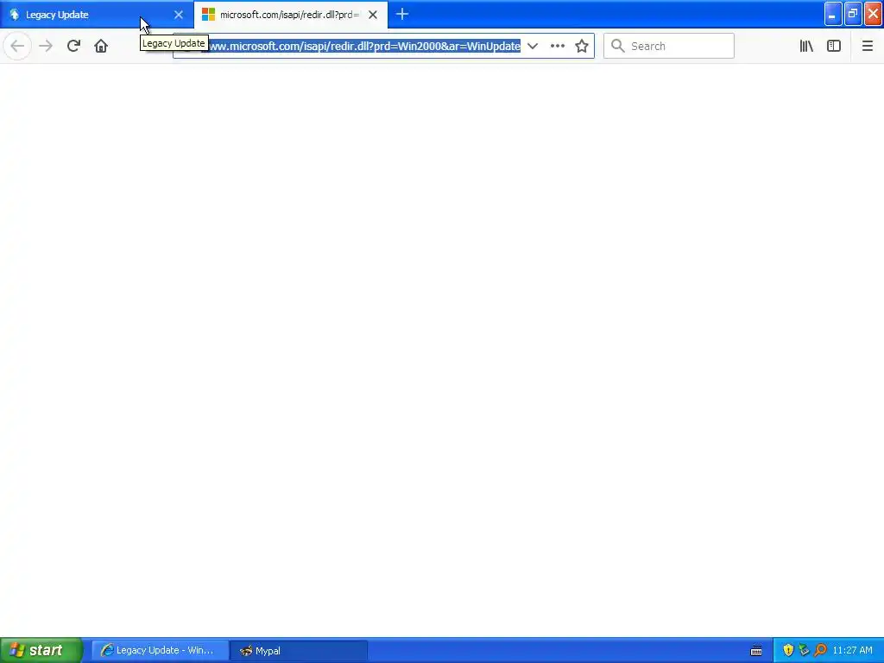
Task: Click the yellow security shield tray icon
Action: click(788, 650)
